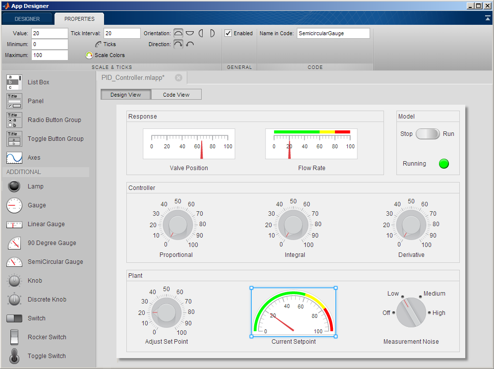Open the Scale Colors editor

(x=105, y=56)
